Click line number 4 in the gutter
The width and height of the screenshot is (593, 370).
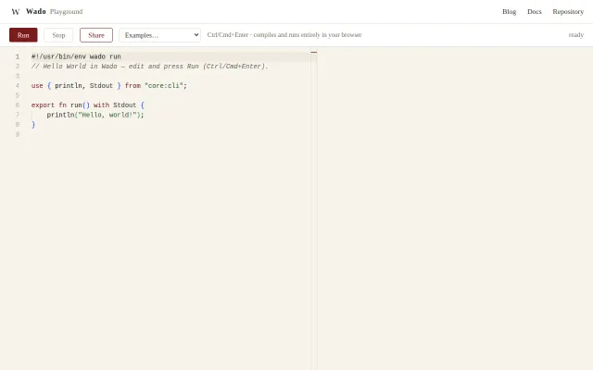click(18, 86)
